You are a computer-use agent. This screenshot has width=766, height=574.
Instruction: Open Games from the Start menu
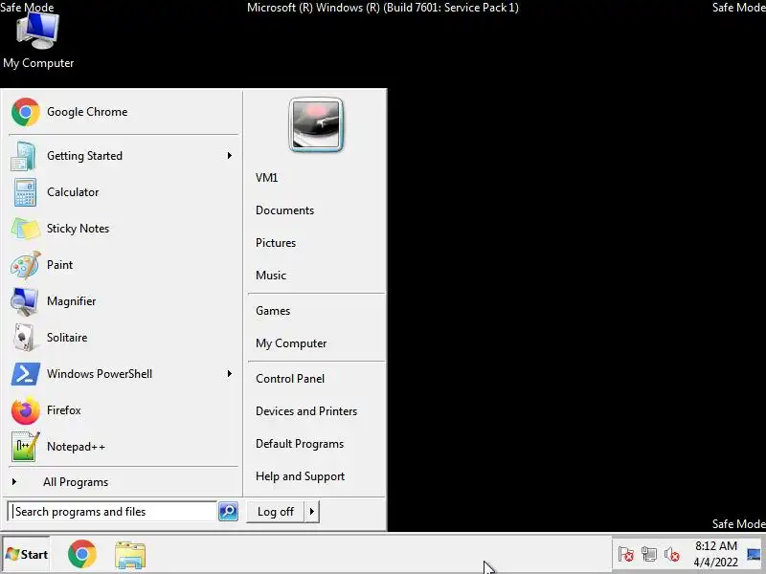(x=273, y=311)
